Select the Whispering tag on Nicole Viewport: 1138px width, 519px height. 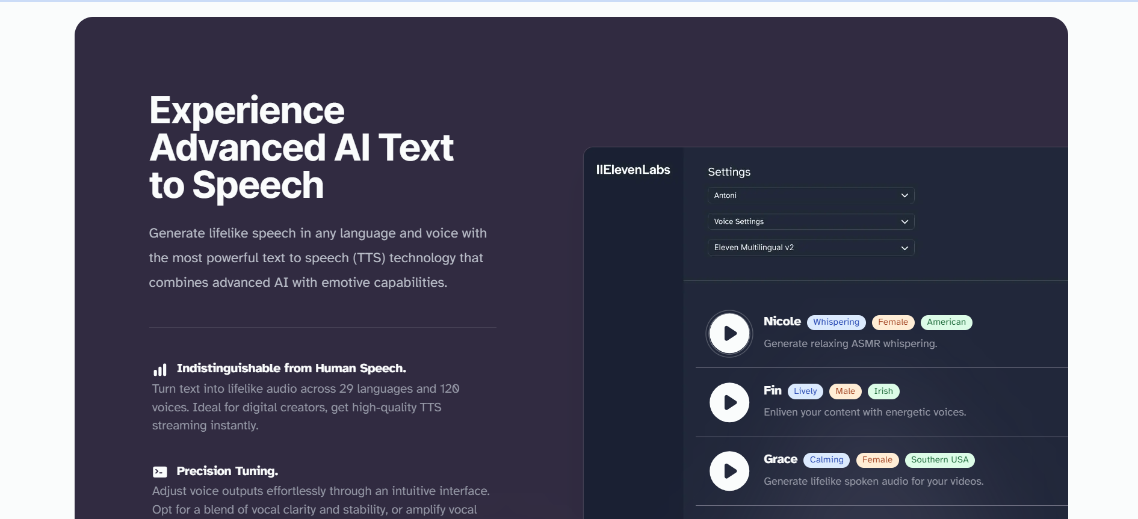coord(836,322)
